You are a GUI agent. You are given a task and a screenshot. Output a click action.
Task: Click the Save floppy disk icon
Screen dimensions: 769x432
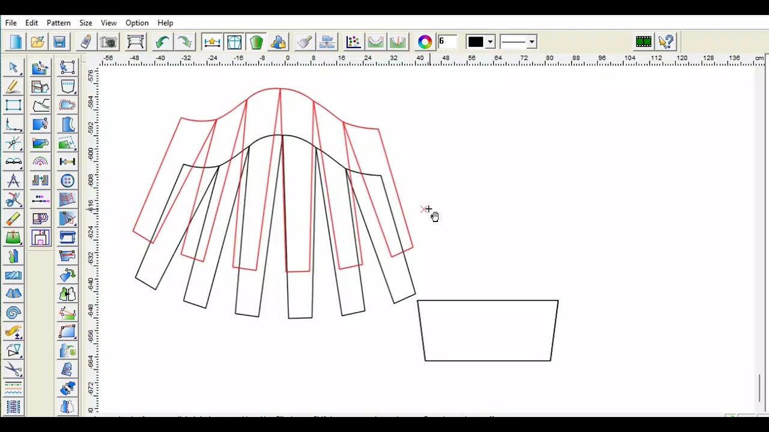tap(59, 42)
